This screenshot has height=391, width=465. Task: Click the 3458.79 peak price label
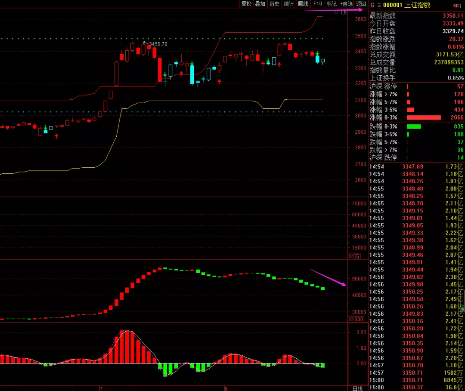(157, 44)
